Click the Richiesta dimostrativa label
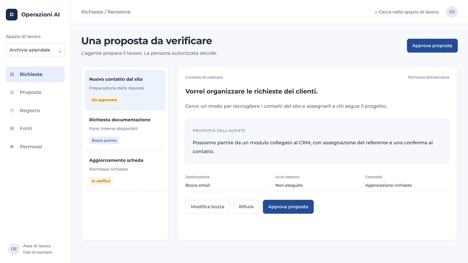 click(429, 77)
